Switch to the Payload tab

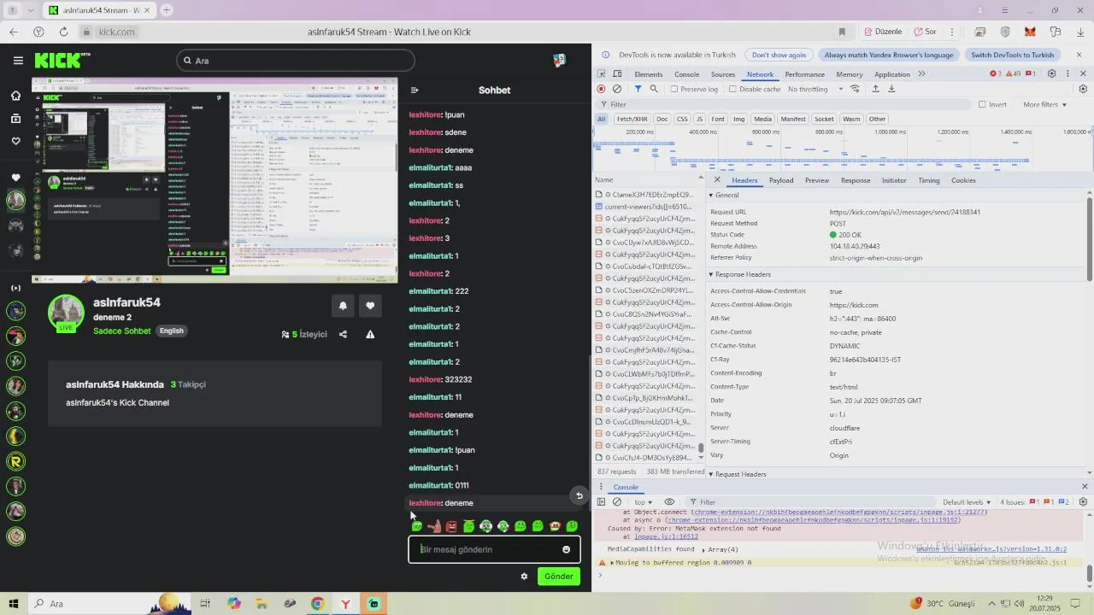(781, 180)
